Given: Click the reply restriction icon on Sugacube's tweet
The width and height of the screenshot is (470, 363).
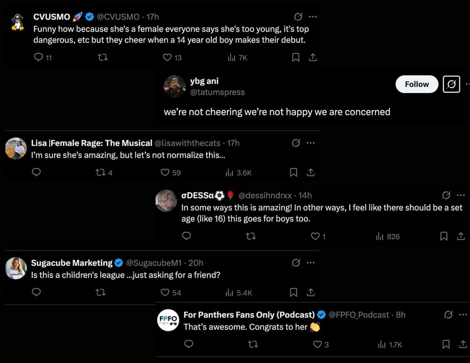Looking at the screenshot, I should point(296,263).
